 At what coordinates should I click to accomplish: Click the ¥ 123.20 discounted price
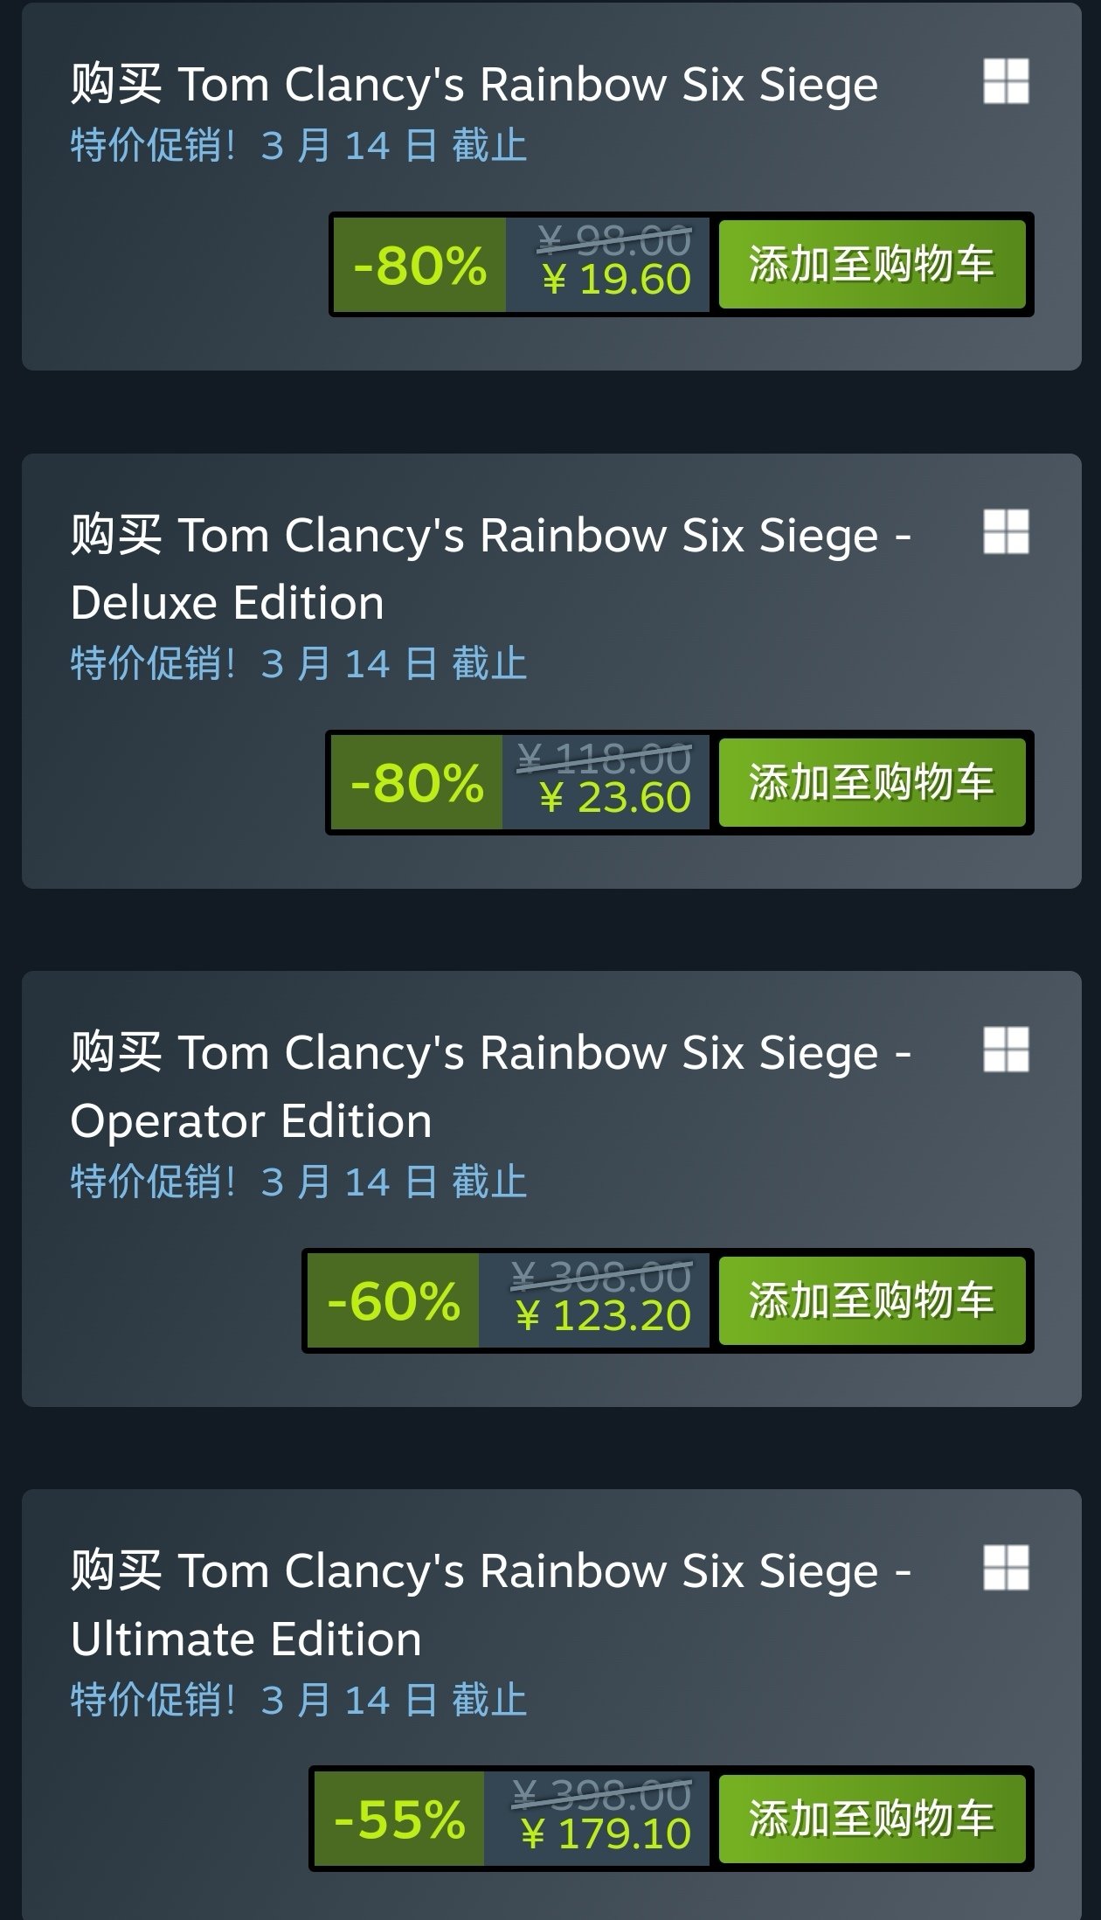pos(603,1316)
